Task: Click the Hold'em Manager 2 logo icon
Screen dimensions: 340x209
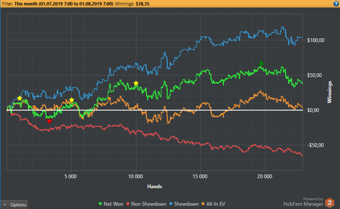Action: (x=330, y=203)
